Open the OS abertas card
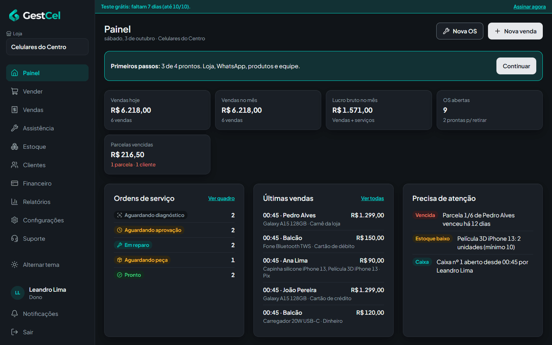 490,110
